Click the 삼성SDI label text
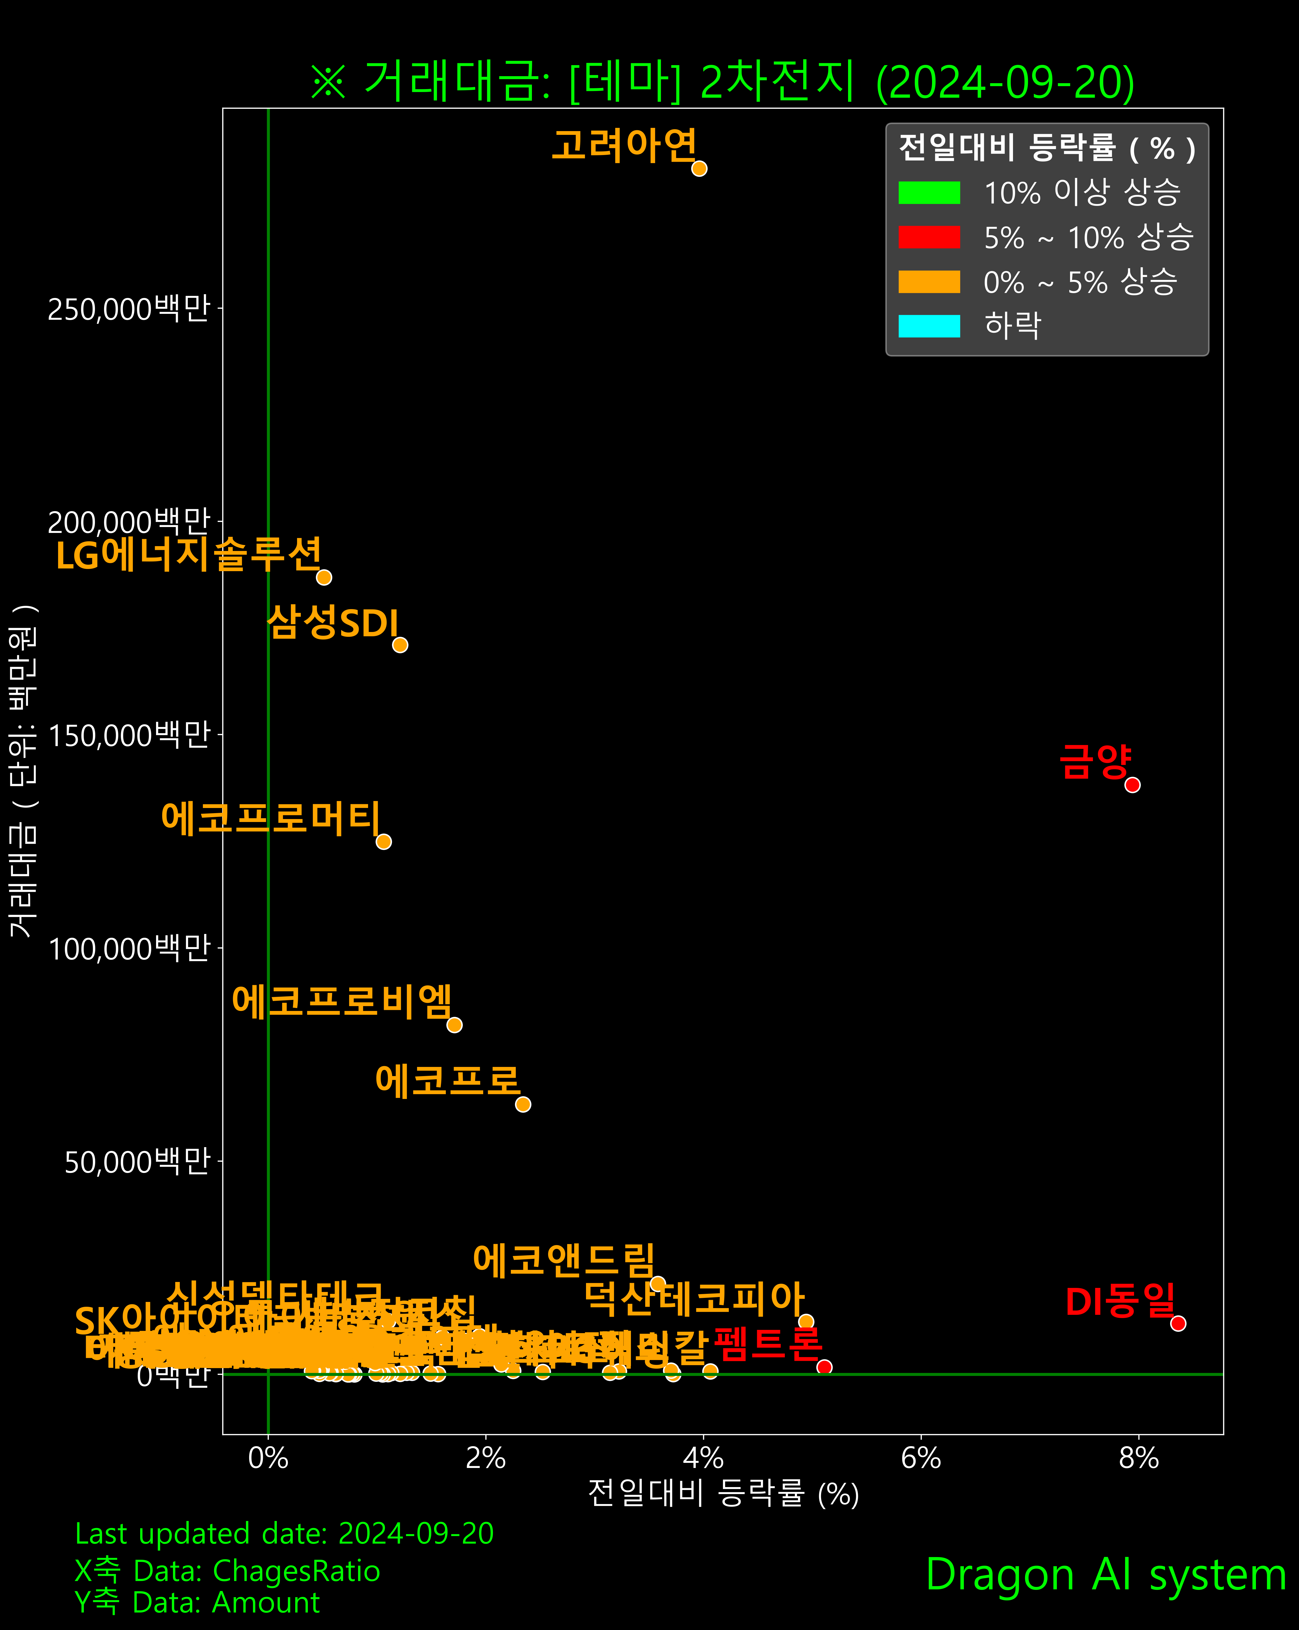Viewport: 1299px width, 1630px height. (333, 622)
